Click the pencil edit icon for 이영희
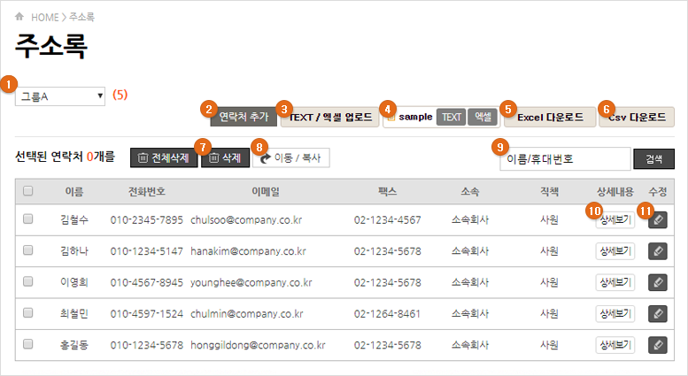The image size is (688, 376). click(x=657, y=283)
